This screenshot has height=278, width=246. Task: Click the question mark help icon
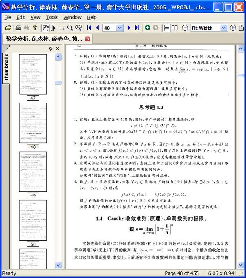click(x=35, y=28)
